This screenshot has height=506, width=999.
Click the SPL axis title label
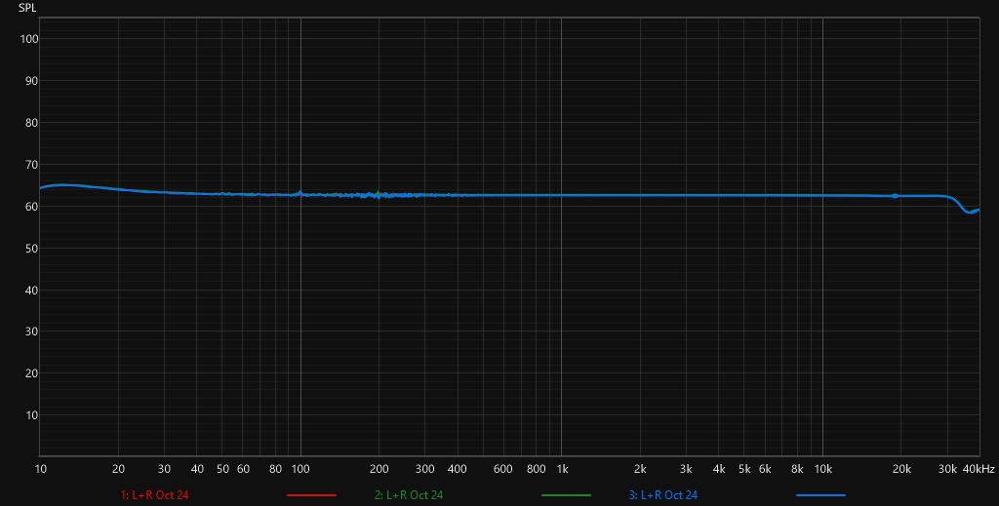(27, 8)
